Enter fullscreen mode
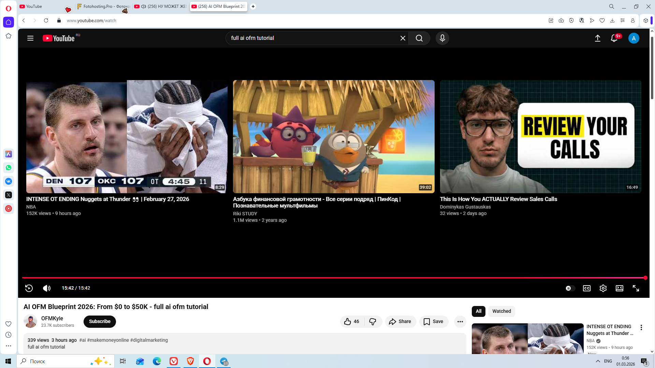 [x=636, y=288]
